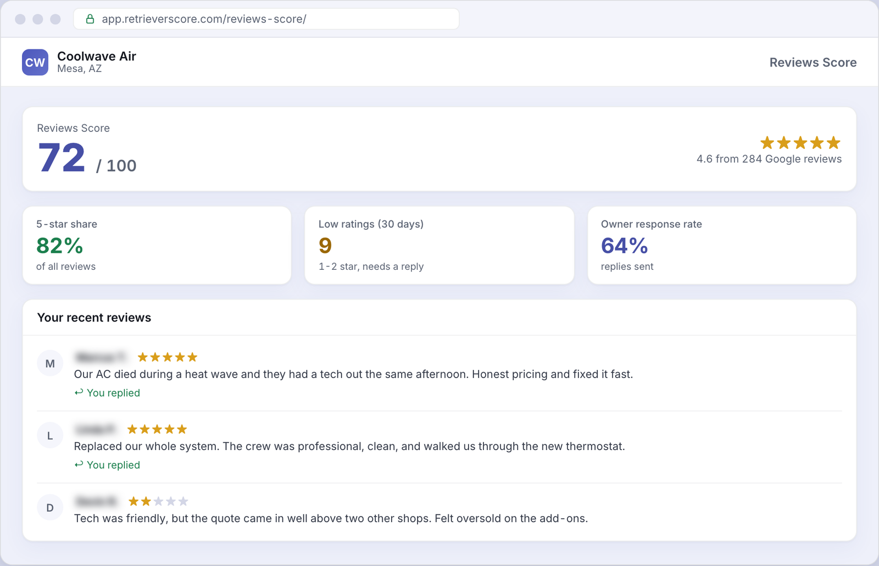This screenshot has width=879, height=566.
Task: Click the M reviewer avatar circle
Action: pos(50,363)
